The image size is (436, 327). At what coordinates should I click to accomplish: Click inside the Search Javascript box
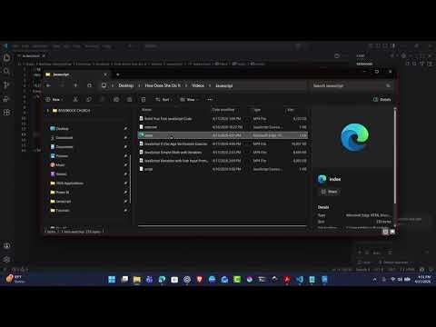pyautogui.click(x=352, y=85)
